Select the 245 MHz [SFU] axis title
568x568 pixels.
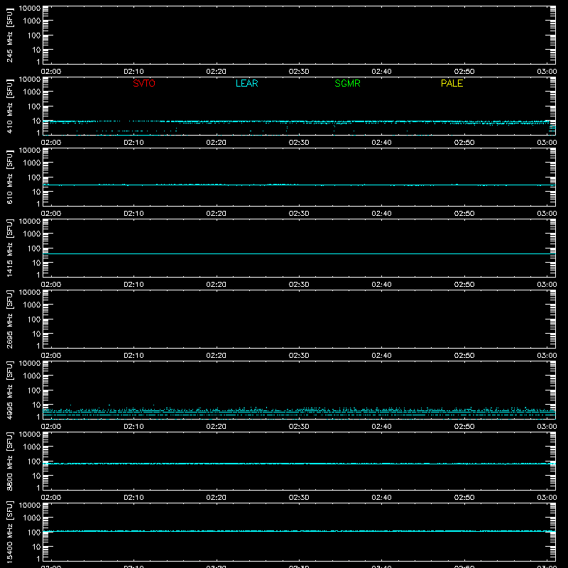pos(9,35)
